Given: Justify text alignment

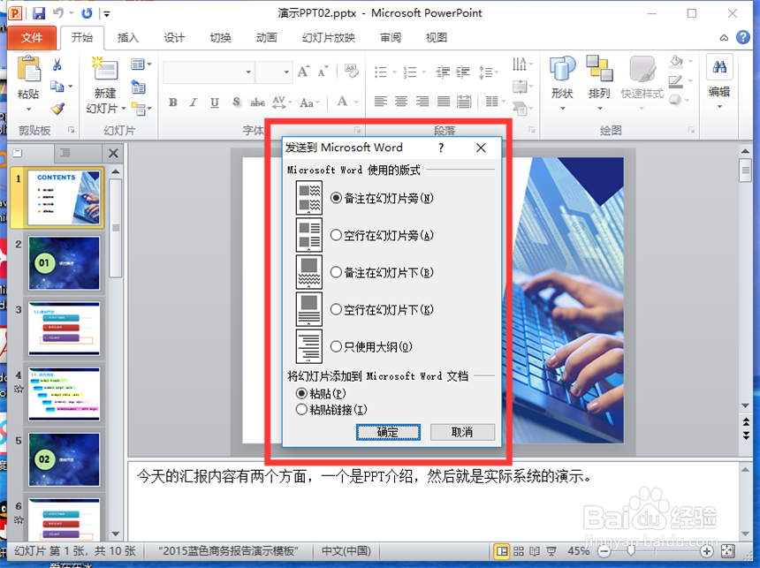Looking at the screenshot, I should pyautogui.click(x=443, y=101).
